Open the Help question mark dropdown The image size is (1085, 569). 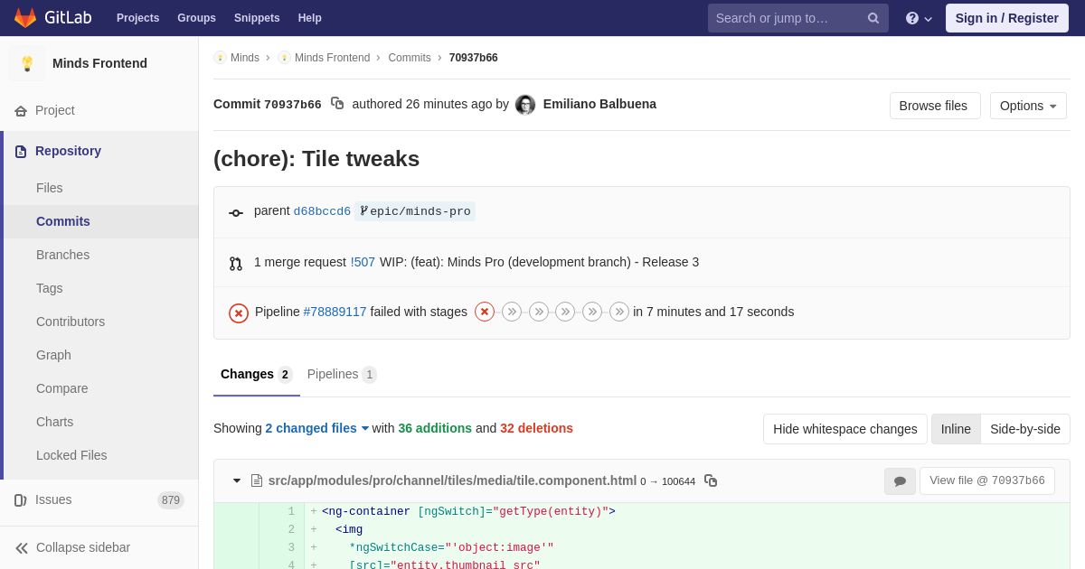918,18
